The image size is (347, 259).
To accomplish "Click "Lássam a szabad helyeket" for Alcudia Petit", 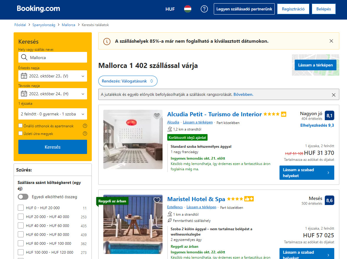I will point(307,172).
